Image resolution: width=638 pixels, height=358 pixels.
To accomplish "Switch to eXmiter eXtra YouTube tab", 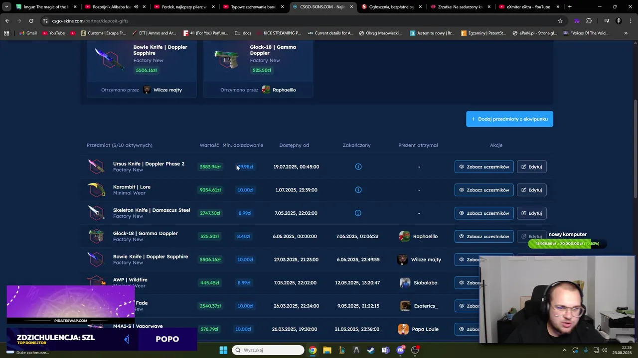I will click(529, 7).
